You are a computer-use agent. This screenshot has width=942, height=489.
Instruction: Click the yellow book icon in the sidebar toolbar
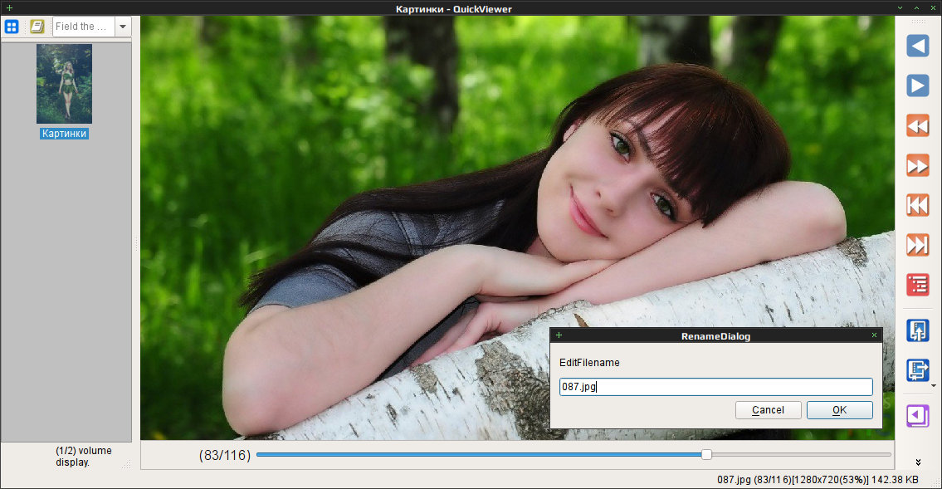[x=37, y=27]
